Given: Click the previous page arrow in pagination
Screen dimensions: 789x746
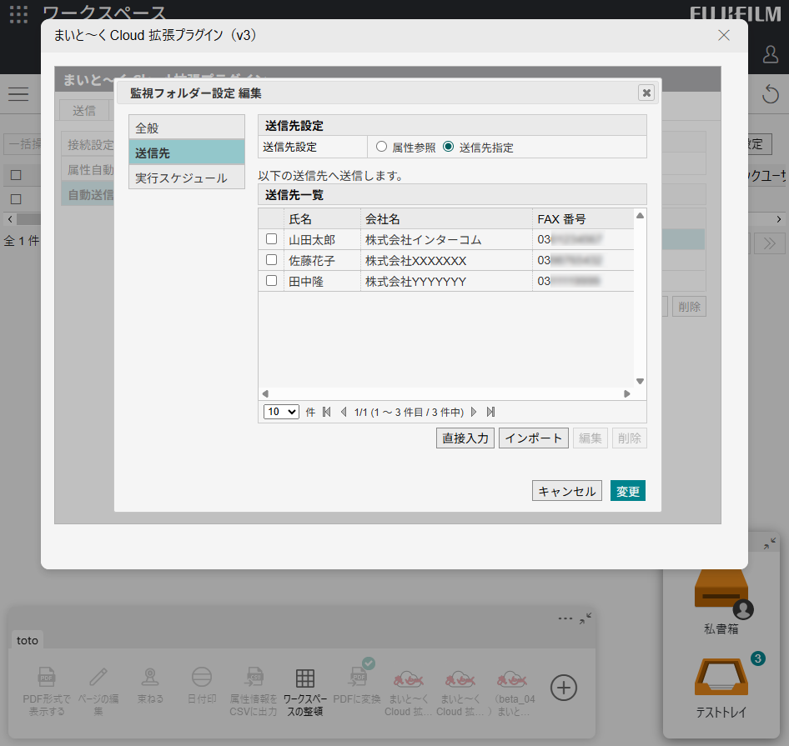Looking at the screenshot, I should [x=344, y=412].
